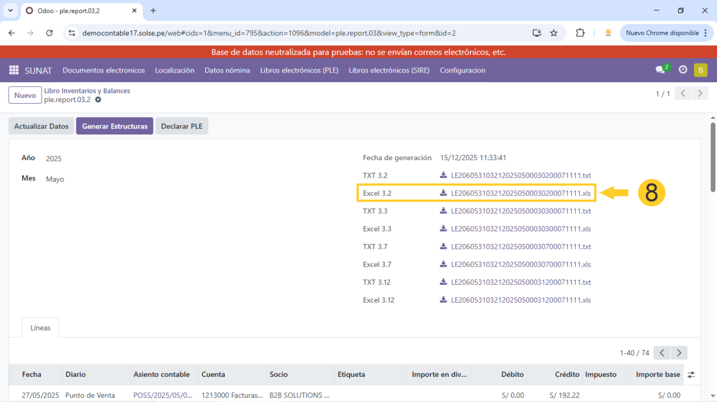Download the Excel 3.3 file

click(x=520, y=229)
